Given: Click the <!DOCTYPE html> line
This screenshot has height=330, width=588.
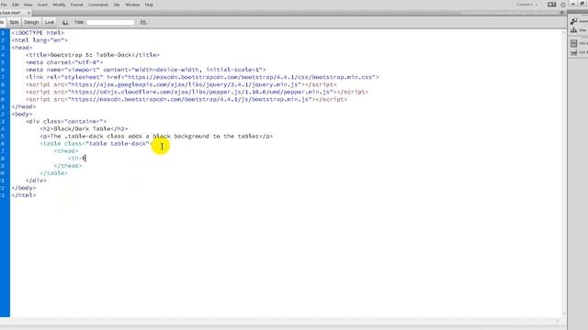Looking at the screenshot, I should click(38, 33).
